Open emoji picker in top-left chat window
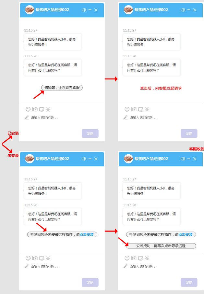This screenshot has width=204, height=294. (x=28, y=109)
